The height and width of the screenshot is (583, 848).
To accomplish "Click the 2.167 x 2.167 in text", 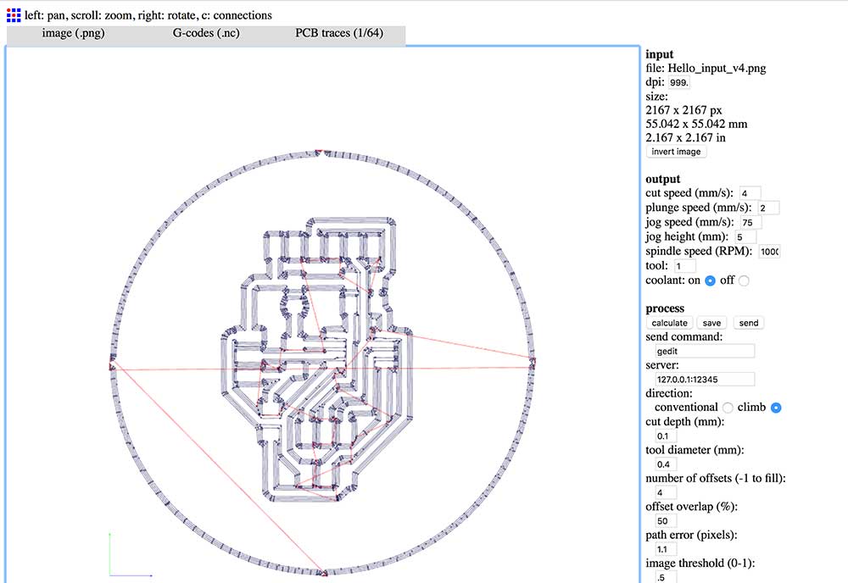I will click(x=685, y=138).
